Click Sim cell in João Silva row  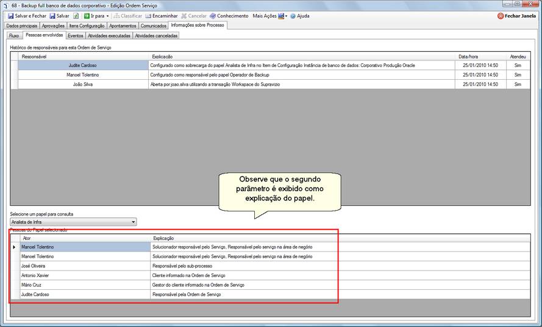point(518,84)
